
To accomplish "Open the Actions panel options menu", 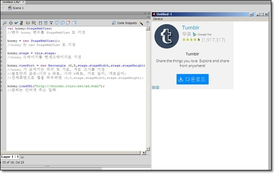I will point(148,17).
